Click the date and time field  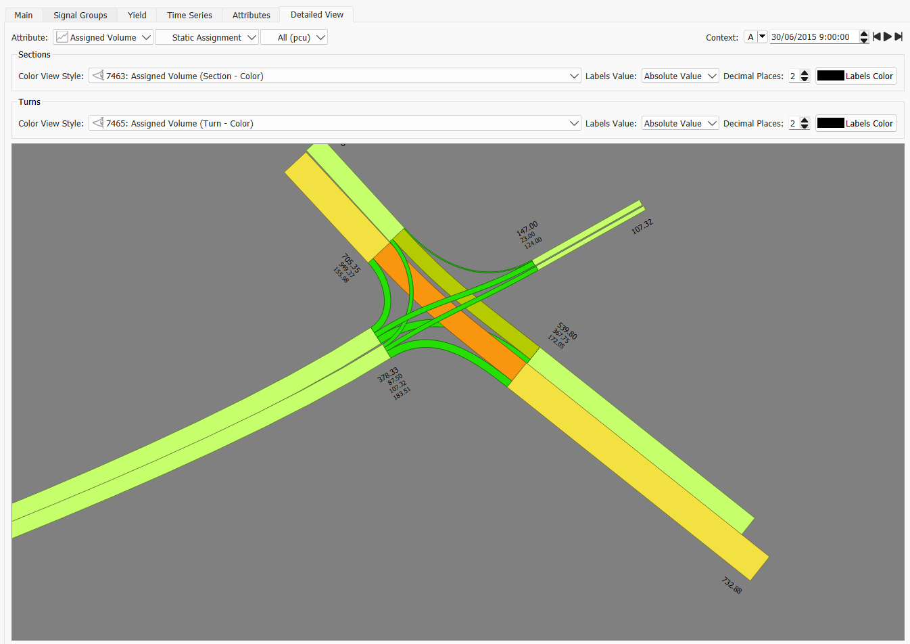tap(813, 37)
